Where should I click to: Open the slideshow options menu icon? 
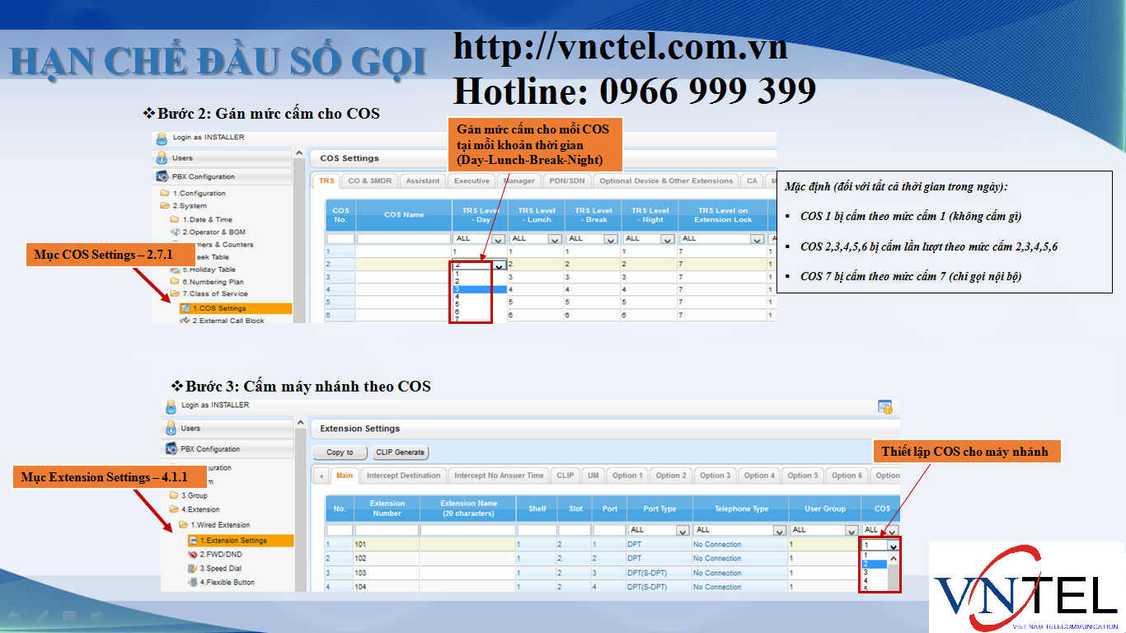pos(69,617)
